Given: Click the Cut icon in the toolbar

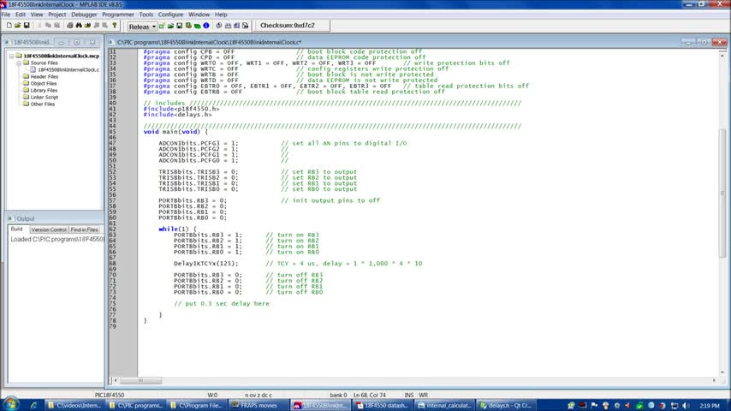Looking at the screenshot, I should [x=39, y=26].
